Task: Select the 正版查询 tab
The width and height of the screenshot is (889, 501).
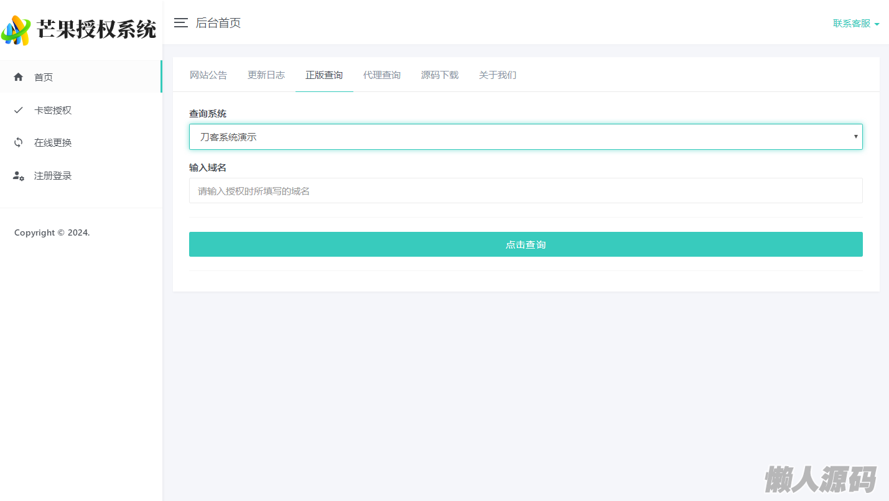Action: (324, 75)
